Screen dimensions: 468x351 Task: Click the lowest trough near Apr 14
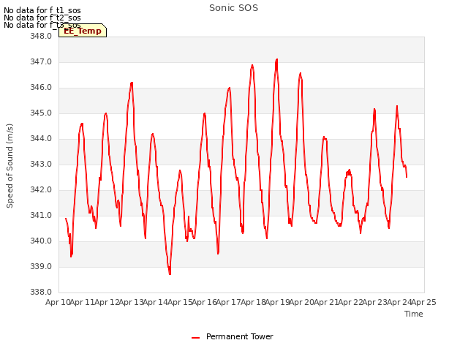(170, 273)
